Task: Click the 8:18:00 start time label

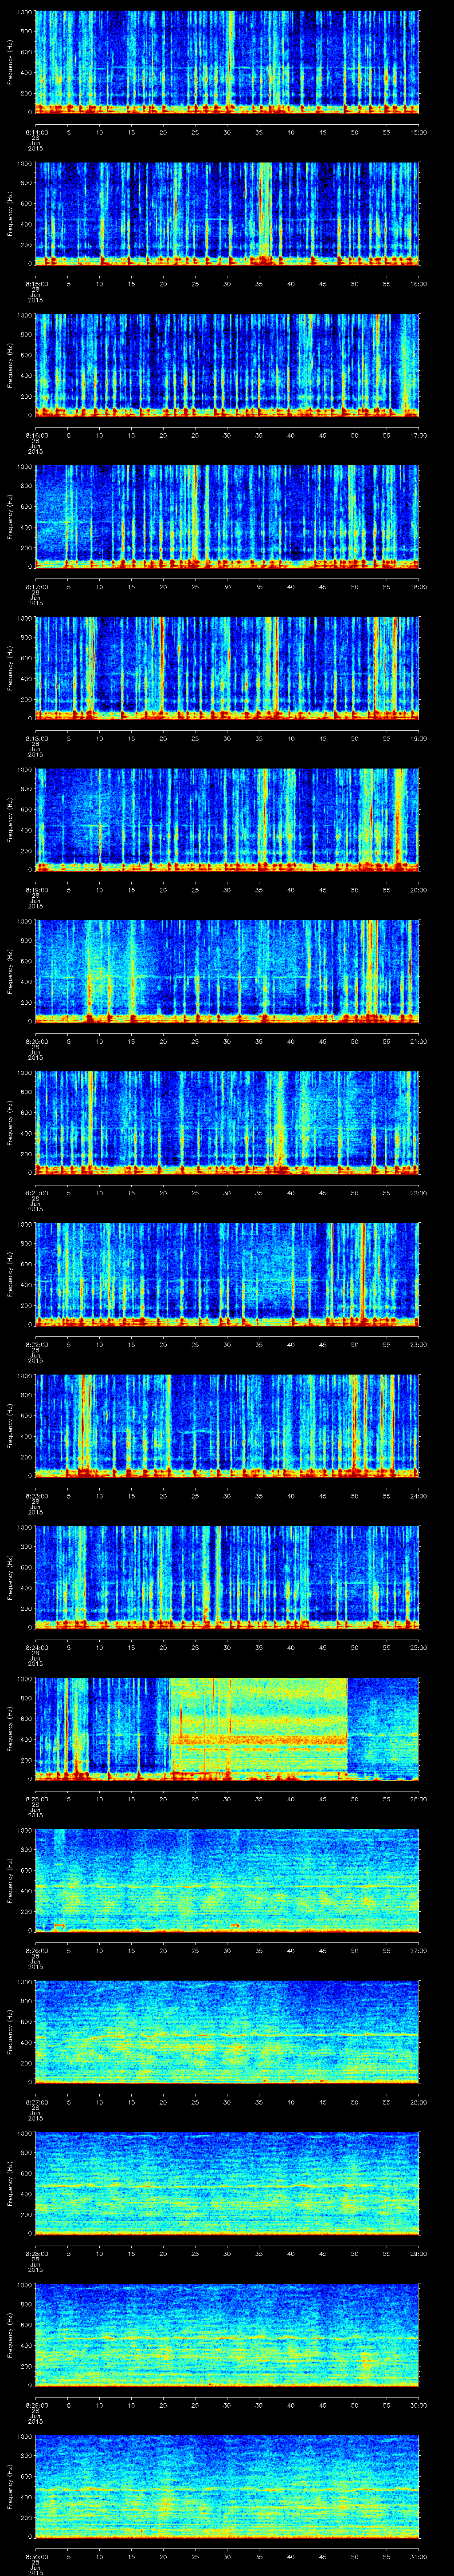Action: [36, 738]
